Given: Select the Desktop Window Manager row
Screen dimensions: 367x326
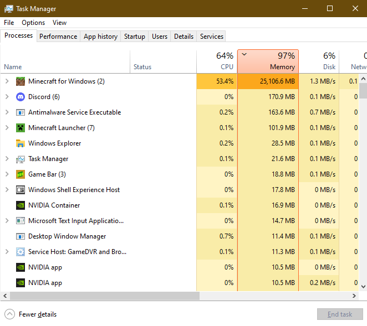Looking at the screenshot, I should 67,236.
